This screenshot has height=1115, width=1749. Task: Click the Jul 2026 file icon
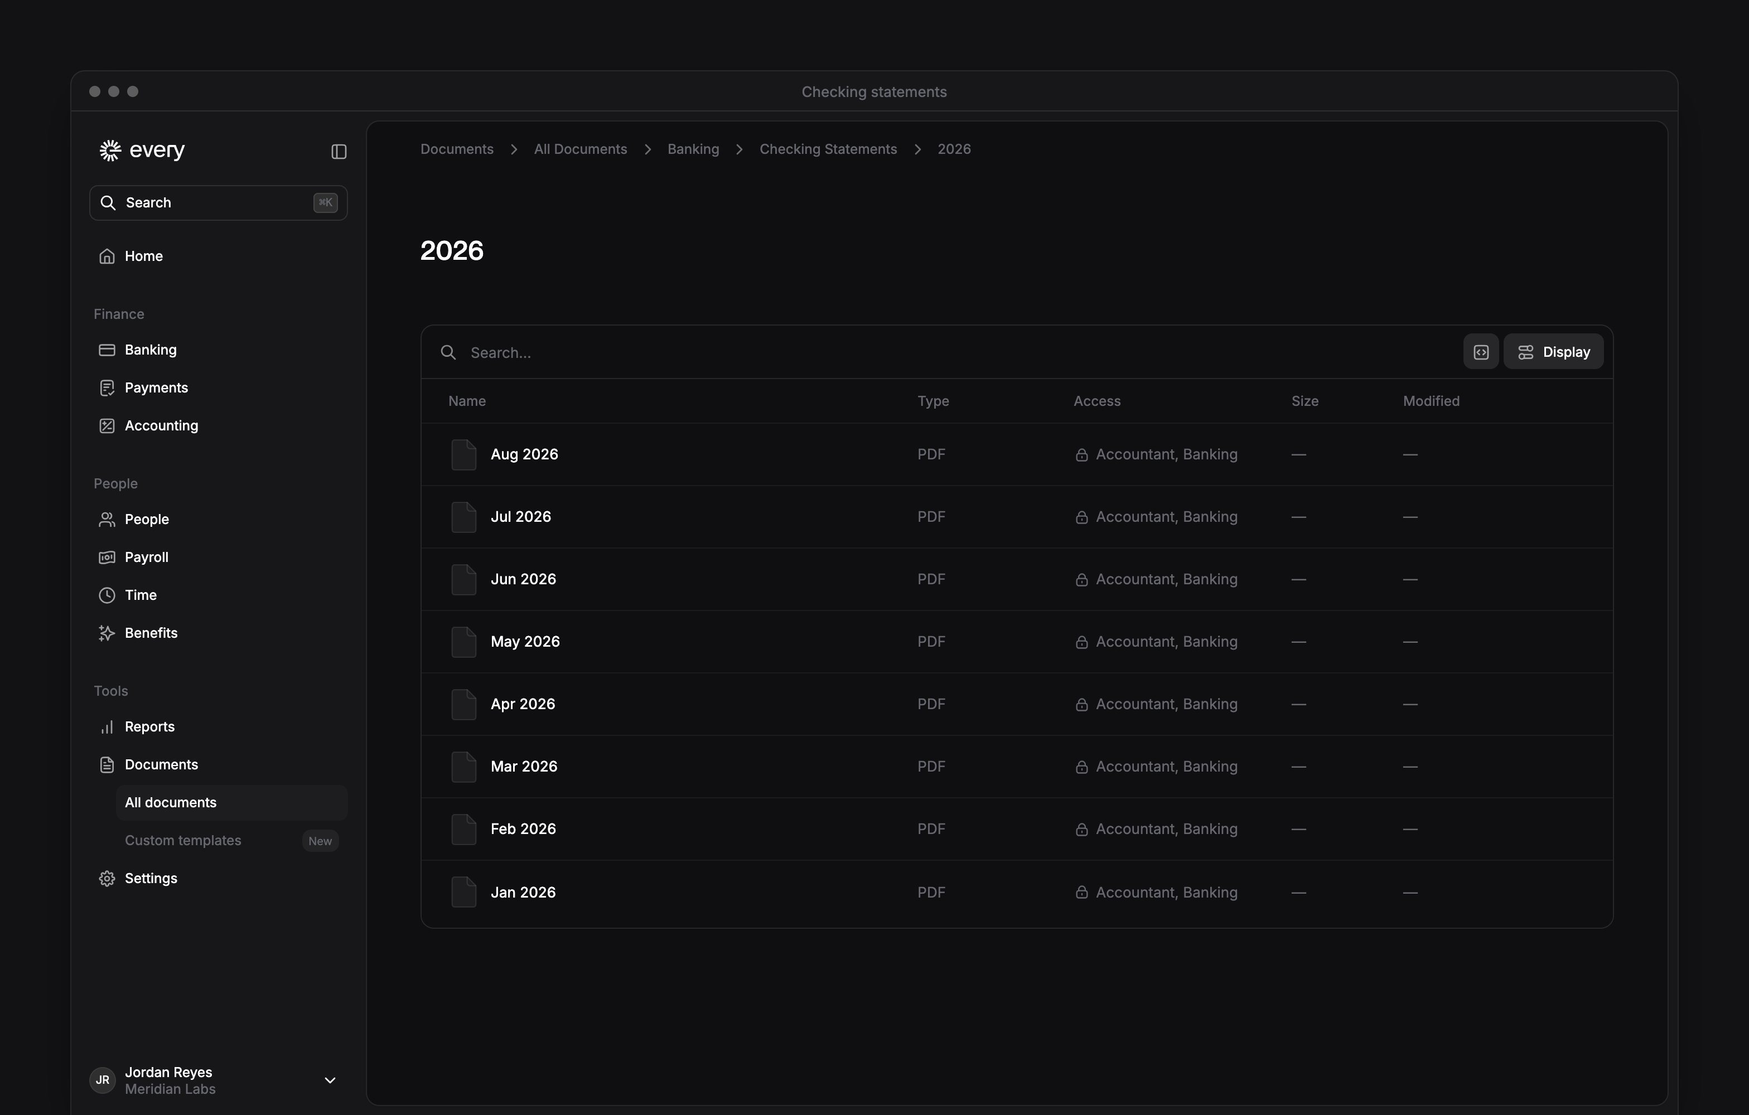463,517
